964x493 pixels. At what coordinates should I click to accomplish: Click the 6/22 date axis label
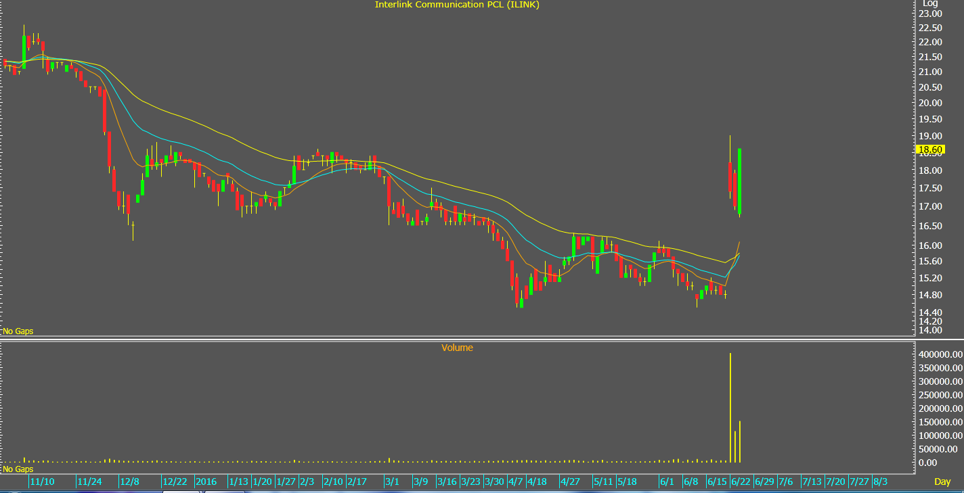741,482
